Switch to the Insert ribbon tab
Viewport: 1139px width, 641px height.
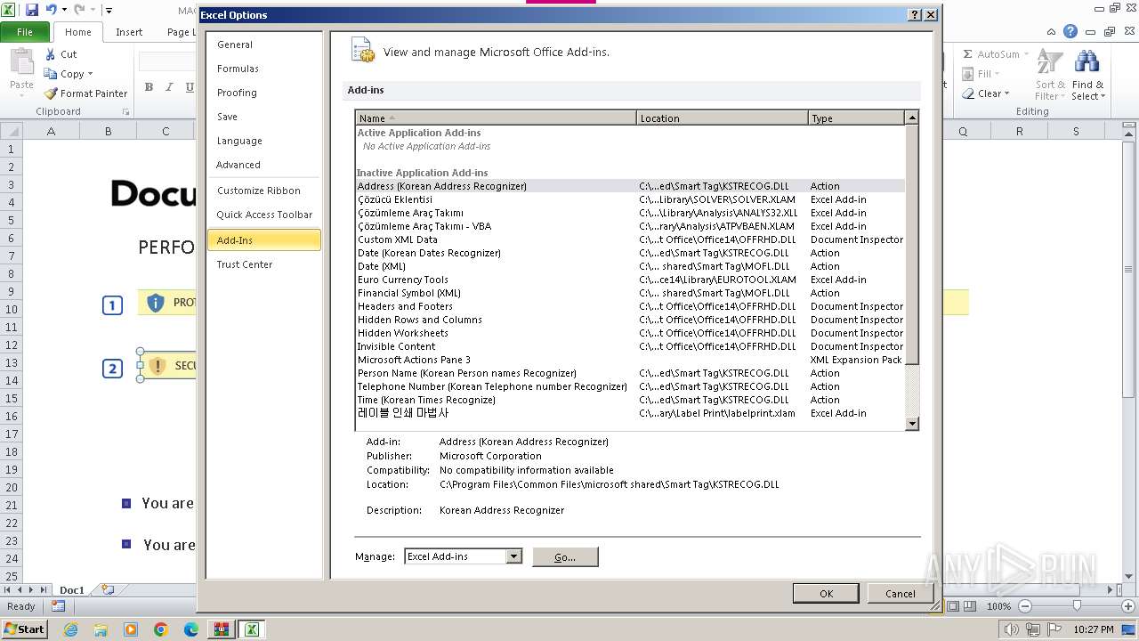pyautogui.click(x=129, y=31)
